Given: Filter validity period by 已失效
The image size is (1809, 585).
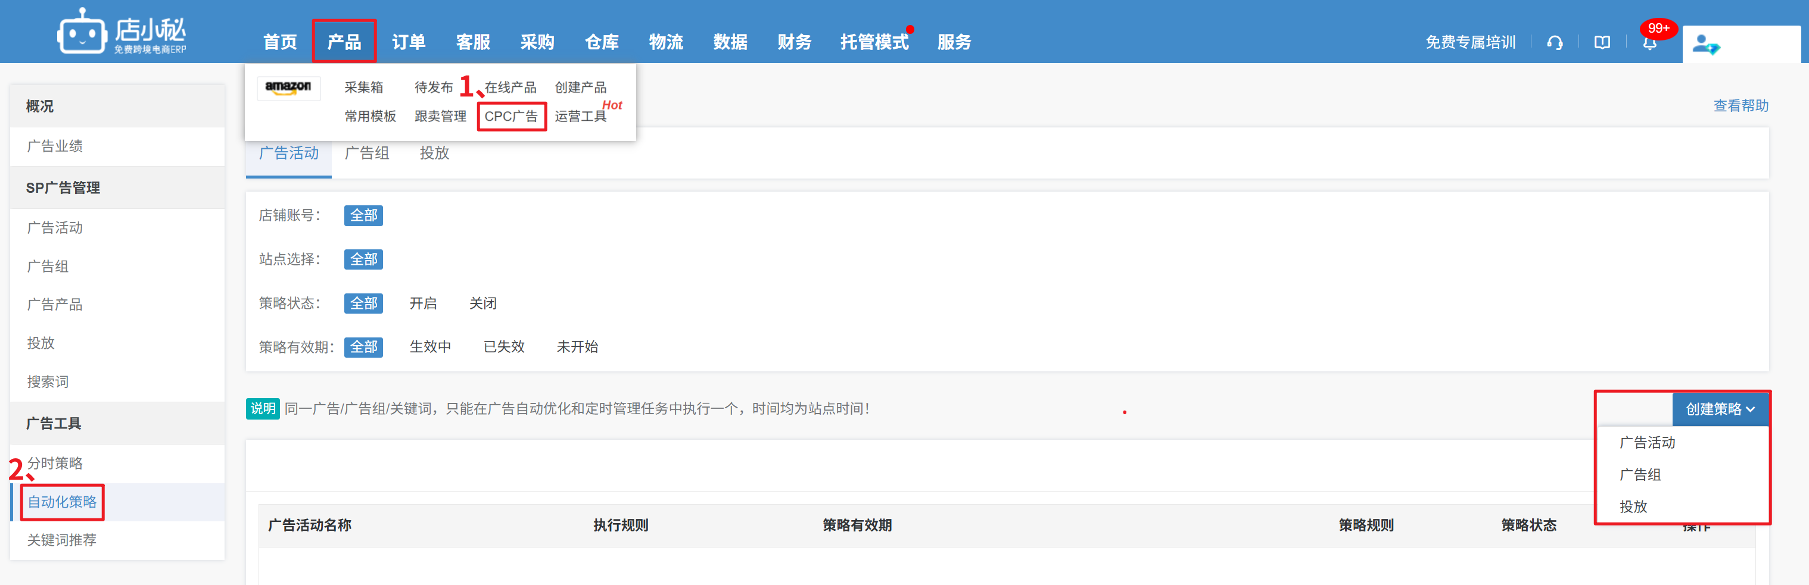Looking at the screenshot, I should point(503,346).
